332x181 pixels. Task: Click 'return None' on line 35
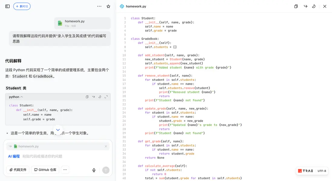coord(155,158)
